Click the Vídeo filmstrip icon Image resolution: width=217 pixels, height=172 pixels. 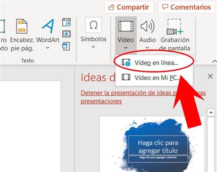point(126,27)
